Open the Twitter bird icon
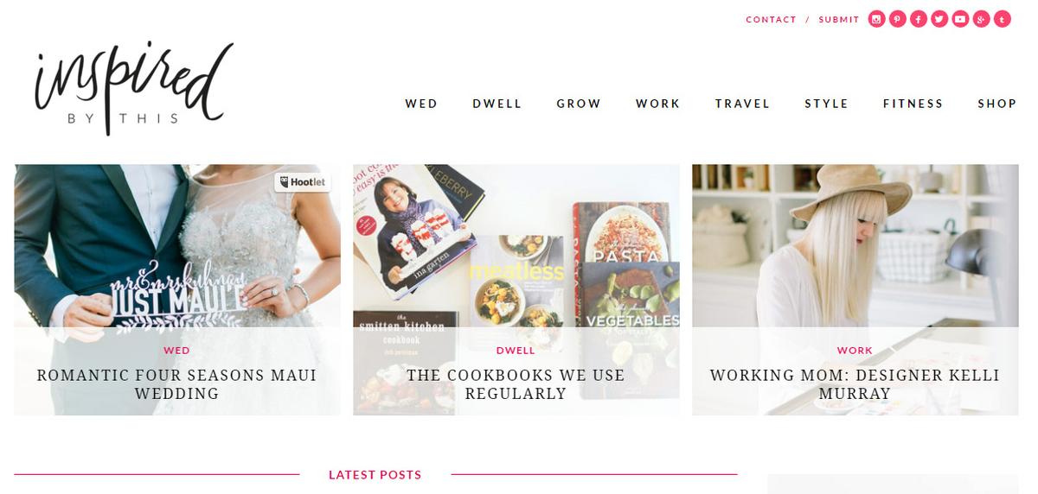The width and height of the screenshot is (1038, 494). point(939,19)
